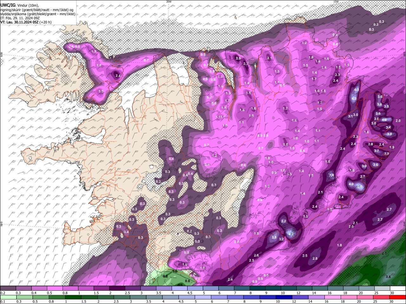Click the '15W' longitude label
The width and height of the screenshot is (406, 304).
pos(336,2)
